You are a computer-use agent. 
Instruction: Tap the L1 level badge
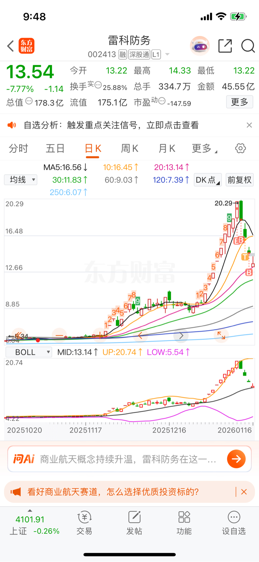156,54
